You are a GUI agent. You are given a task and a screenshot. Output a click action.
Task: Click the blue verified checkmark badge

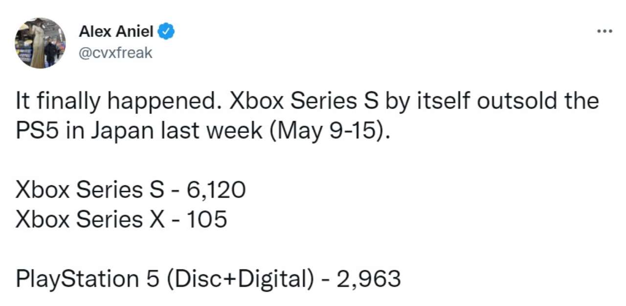coord(167,32)
